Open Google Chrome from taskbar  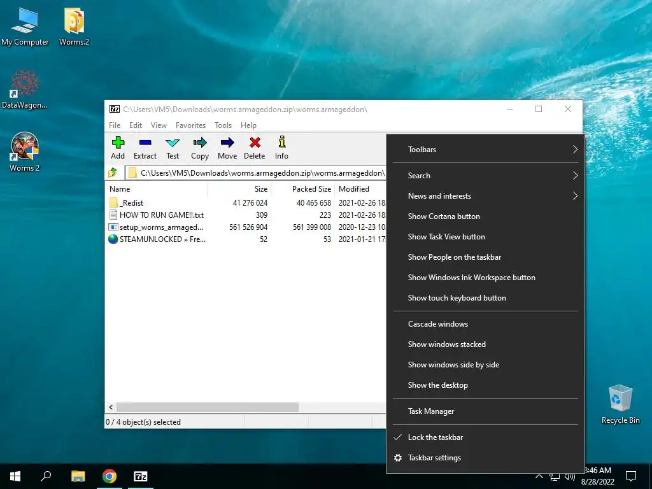click(x=110, y=476)
